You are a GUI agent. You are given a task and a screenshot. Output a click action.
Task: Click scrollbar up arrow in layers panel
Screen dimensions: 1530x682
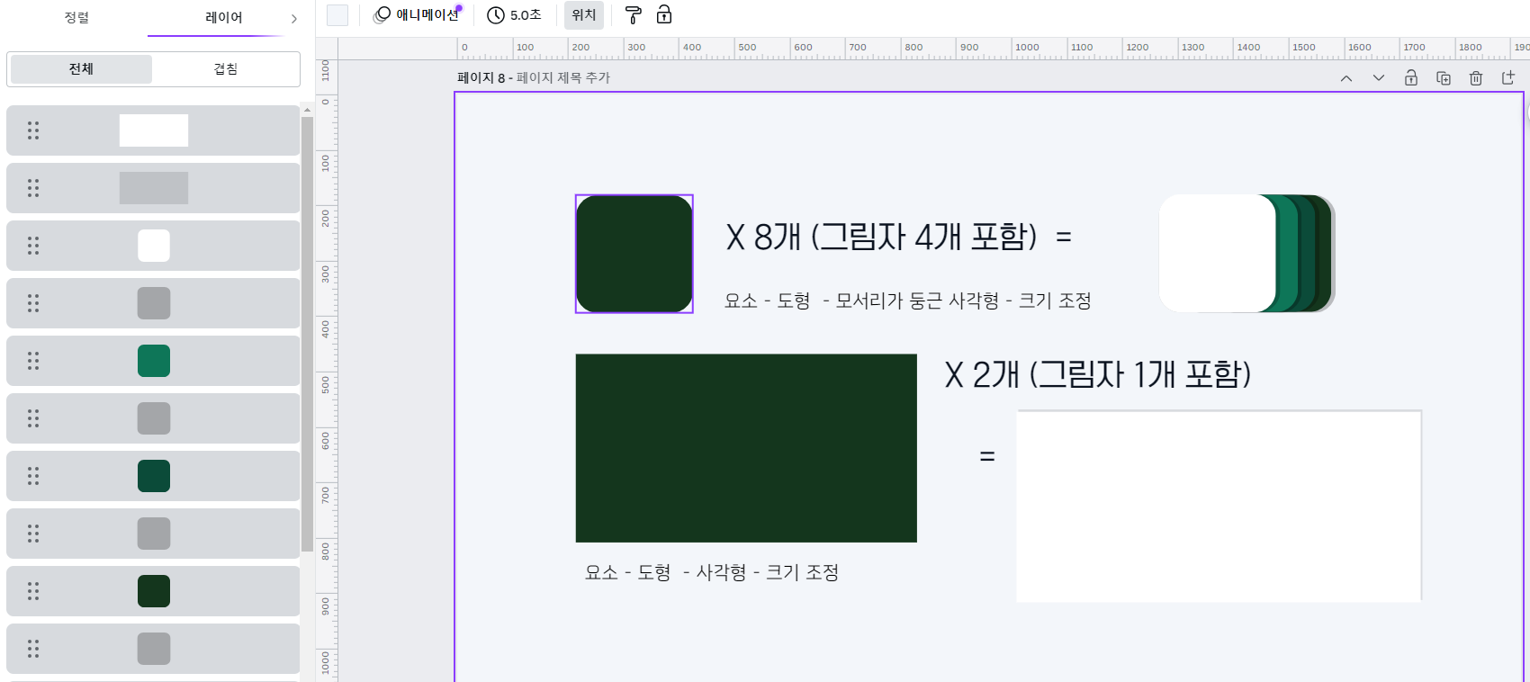tap(307, 110)
